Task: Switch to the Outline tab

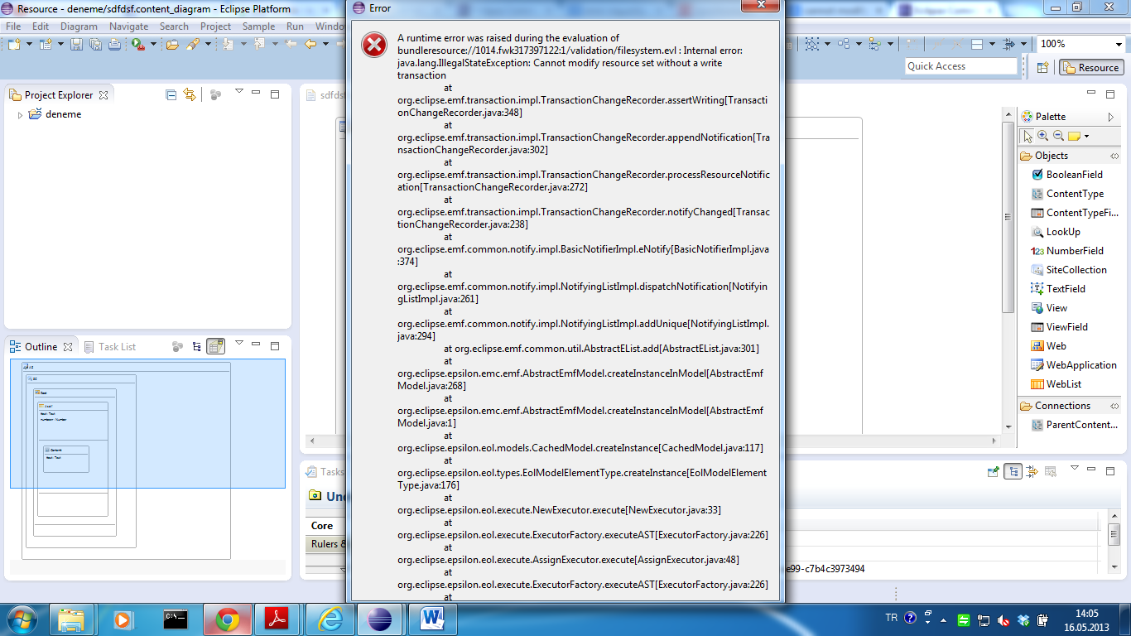Action: point(41,346)
